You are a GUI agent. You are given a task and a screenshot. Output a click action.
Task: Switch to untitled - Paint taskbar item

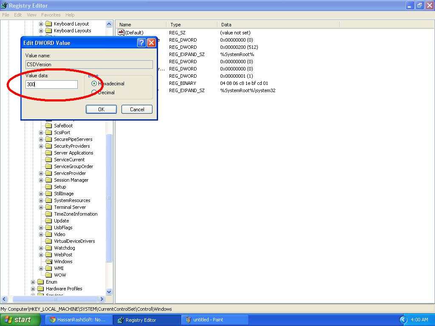tap(214, 320)
